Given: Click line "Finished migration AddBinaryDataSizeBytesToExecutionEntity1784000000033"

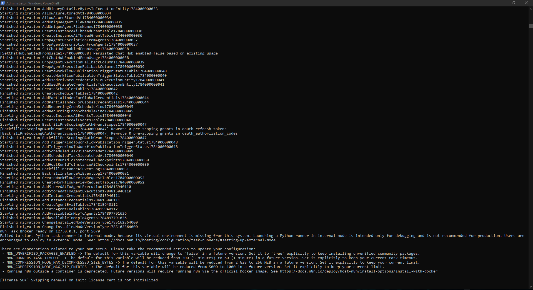Looking at the screenshot, I should [79, 9].
